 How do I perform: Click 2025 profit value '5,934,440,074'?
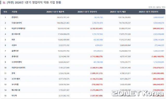(159, 23)
